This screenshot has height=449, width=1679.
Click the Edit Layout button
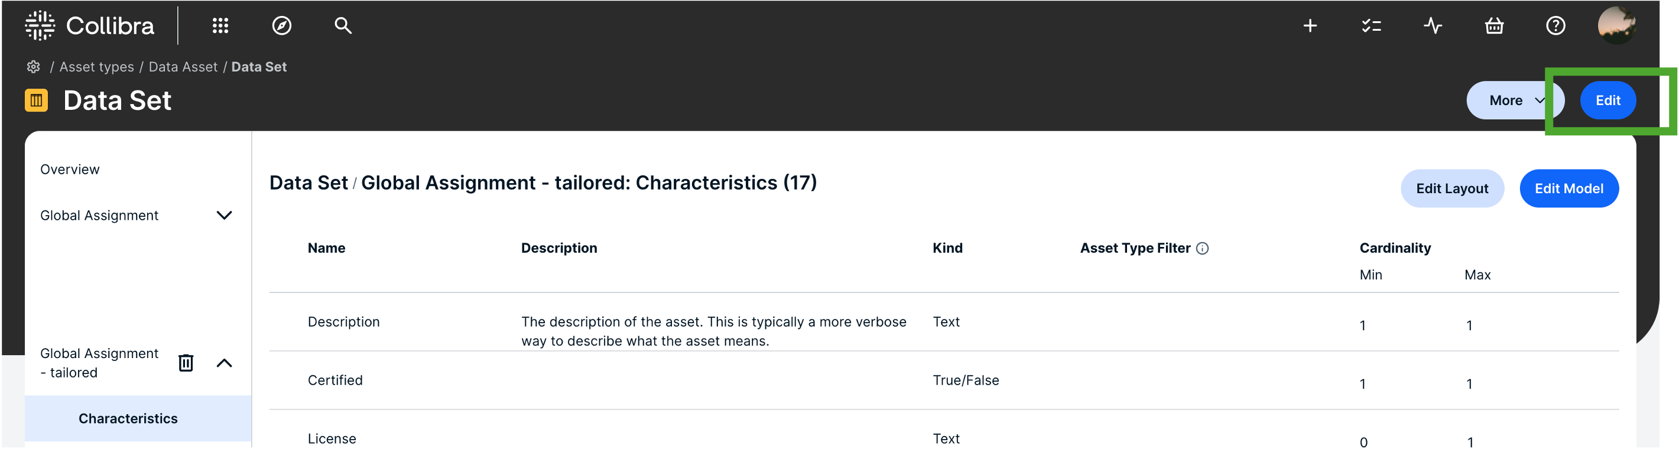tap(1452, 188)
